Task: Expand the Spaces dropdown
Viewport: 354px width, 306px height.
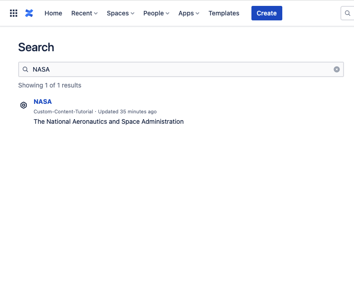Action: (x=120, y=13)
